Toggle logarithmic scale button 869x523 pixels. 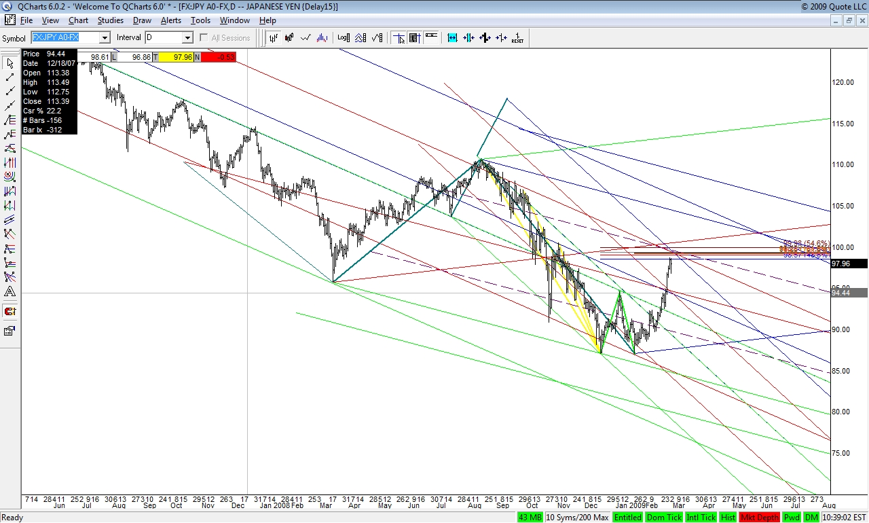pyautogui.click(x=344, y=38)
